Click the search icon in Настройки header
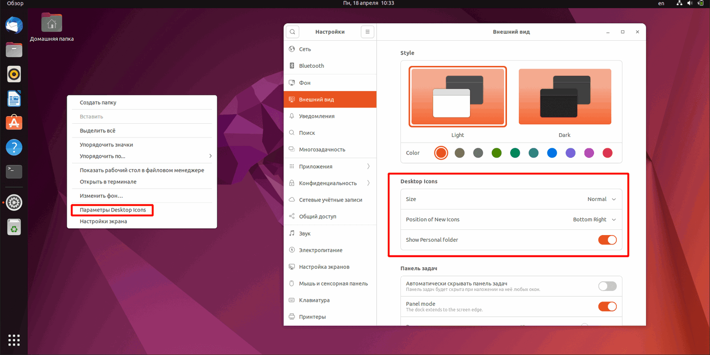 pos(293,32)
